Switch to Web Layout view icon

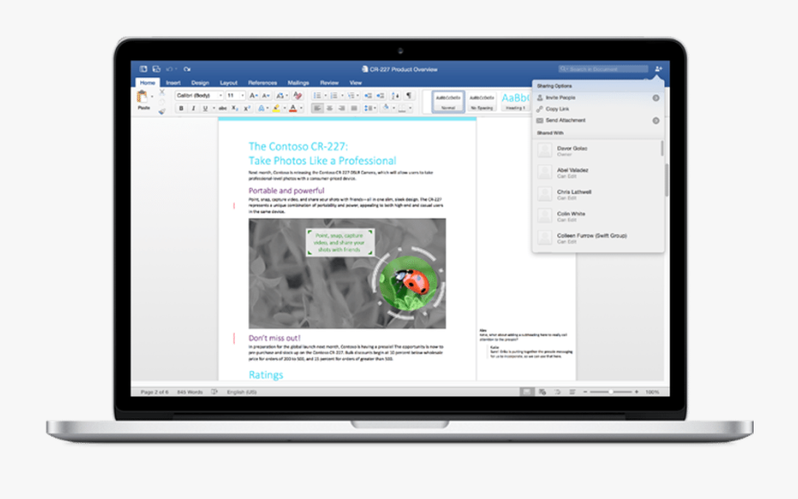[543, 392]
